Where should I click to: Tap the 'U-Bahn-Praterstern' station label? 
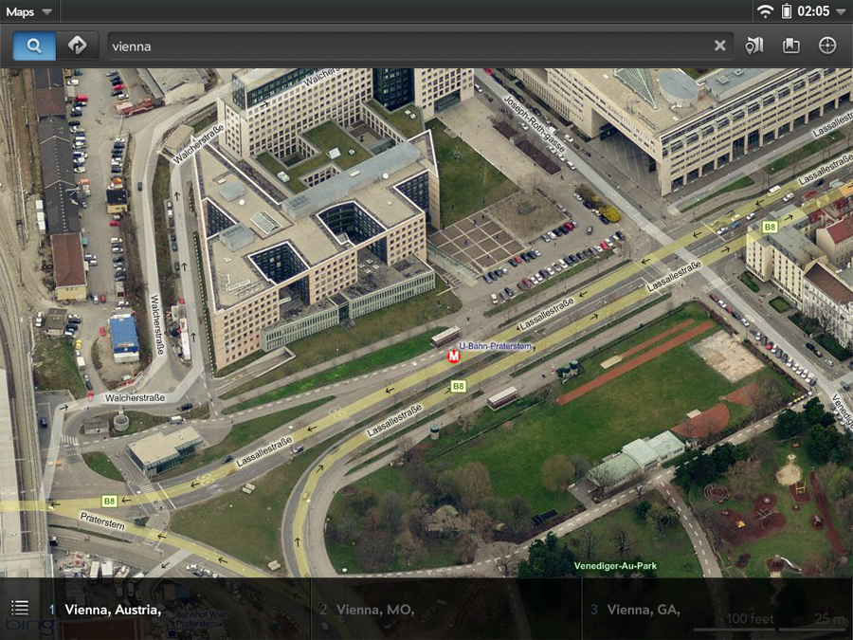495,346
